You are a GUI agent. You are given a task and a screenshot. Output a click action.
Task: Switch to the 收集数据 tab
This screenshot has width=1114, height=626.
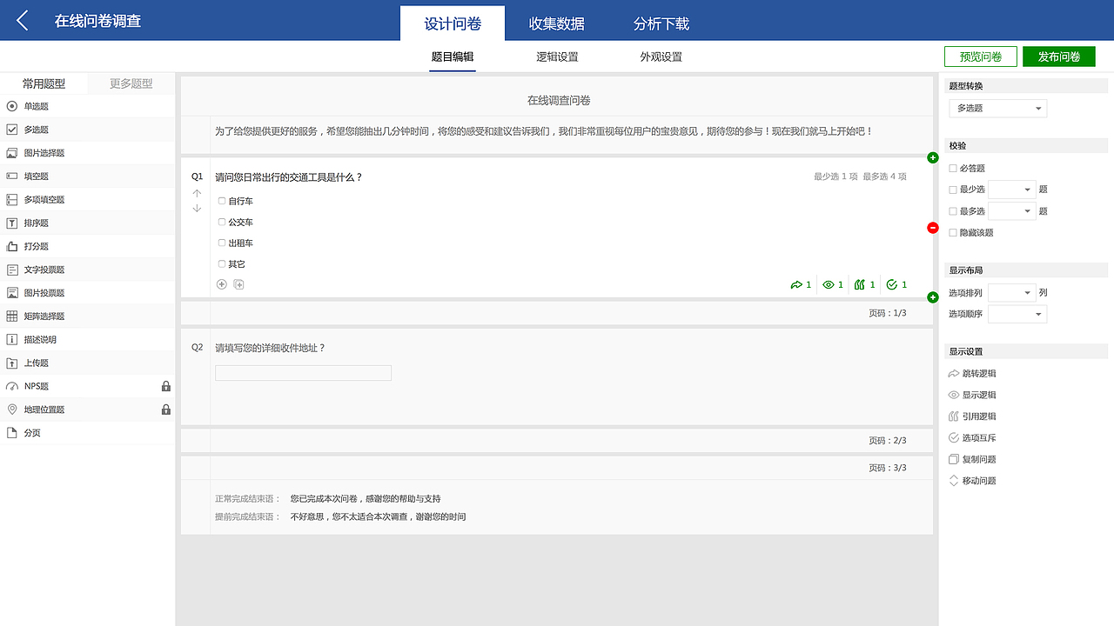[x=556, y=23]
